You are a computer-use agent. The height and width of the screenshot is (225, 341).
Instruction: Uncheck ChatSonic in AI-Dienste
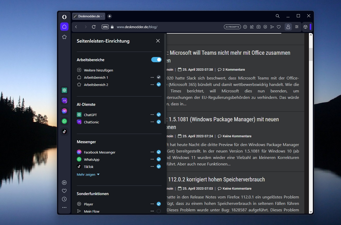[x=159, y=122]
